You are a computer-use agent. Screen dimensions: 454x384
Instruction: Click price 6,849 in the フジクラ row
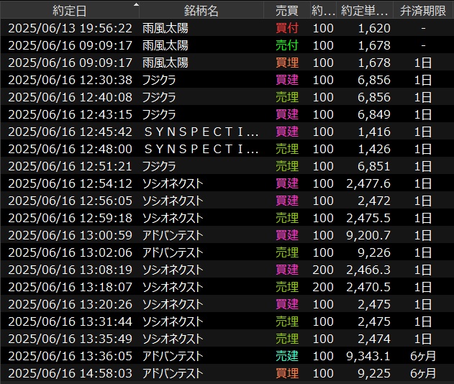coord(374,114)
